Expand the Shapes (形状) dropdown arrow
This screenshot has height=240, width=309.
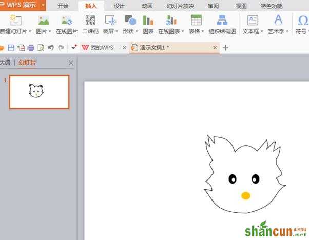(x=137, y=31)
